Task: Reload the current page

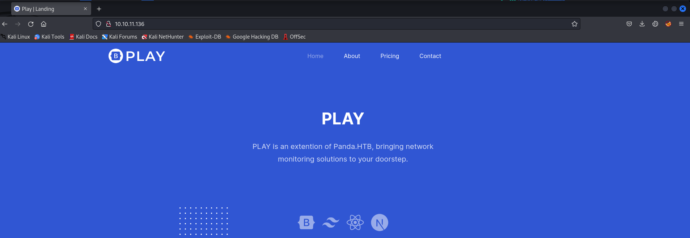Action: coord(31,24)
